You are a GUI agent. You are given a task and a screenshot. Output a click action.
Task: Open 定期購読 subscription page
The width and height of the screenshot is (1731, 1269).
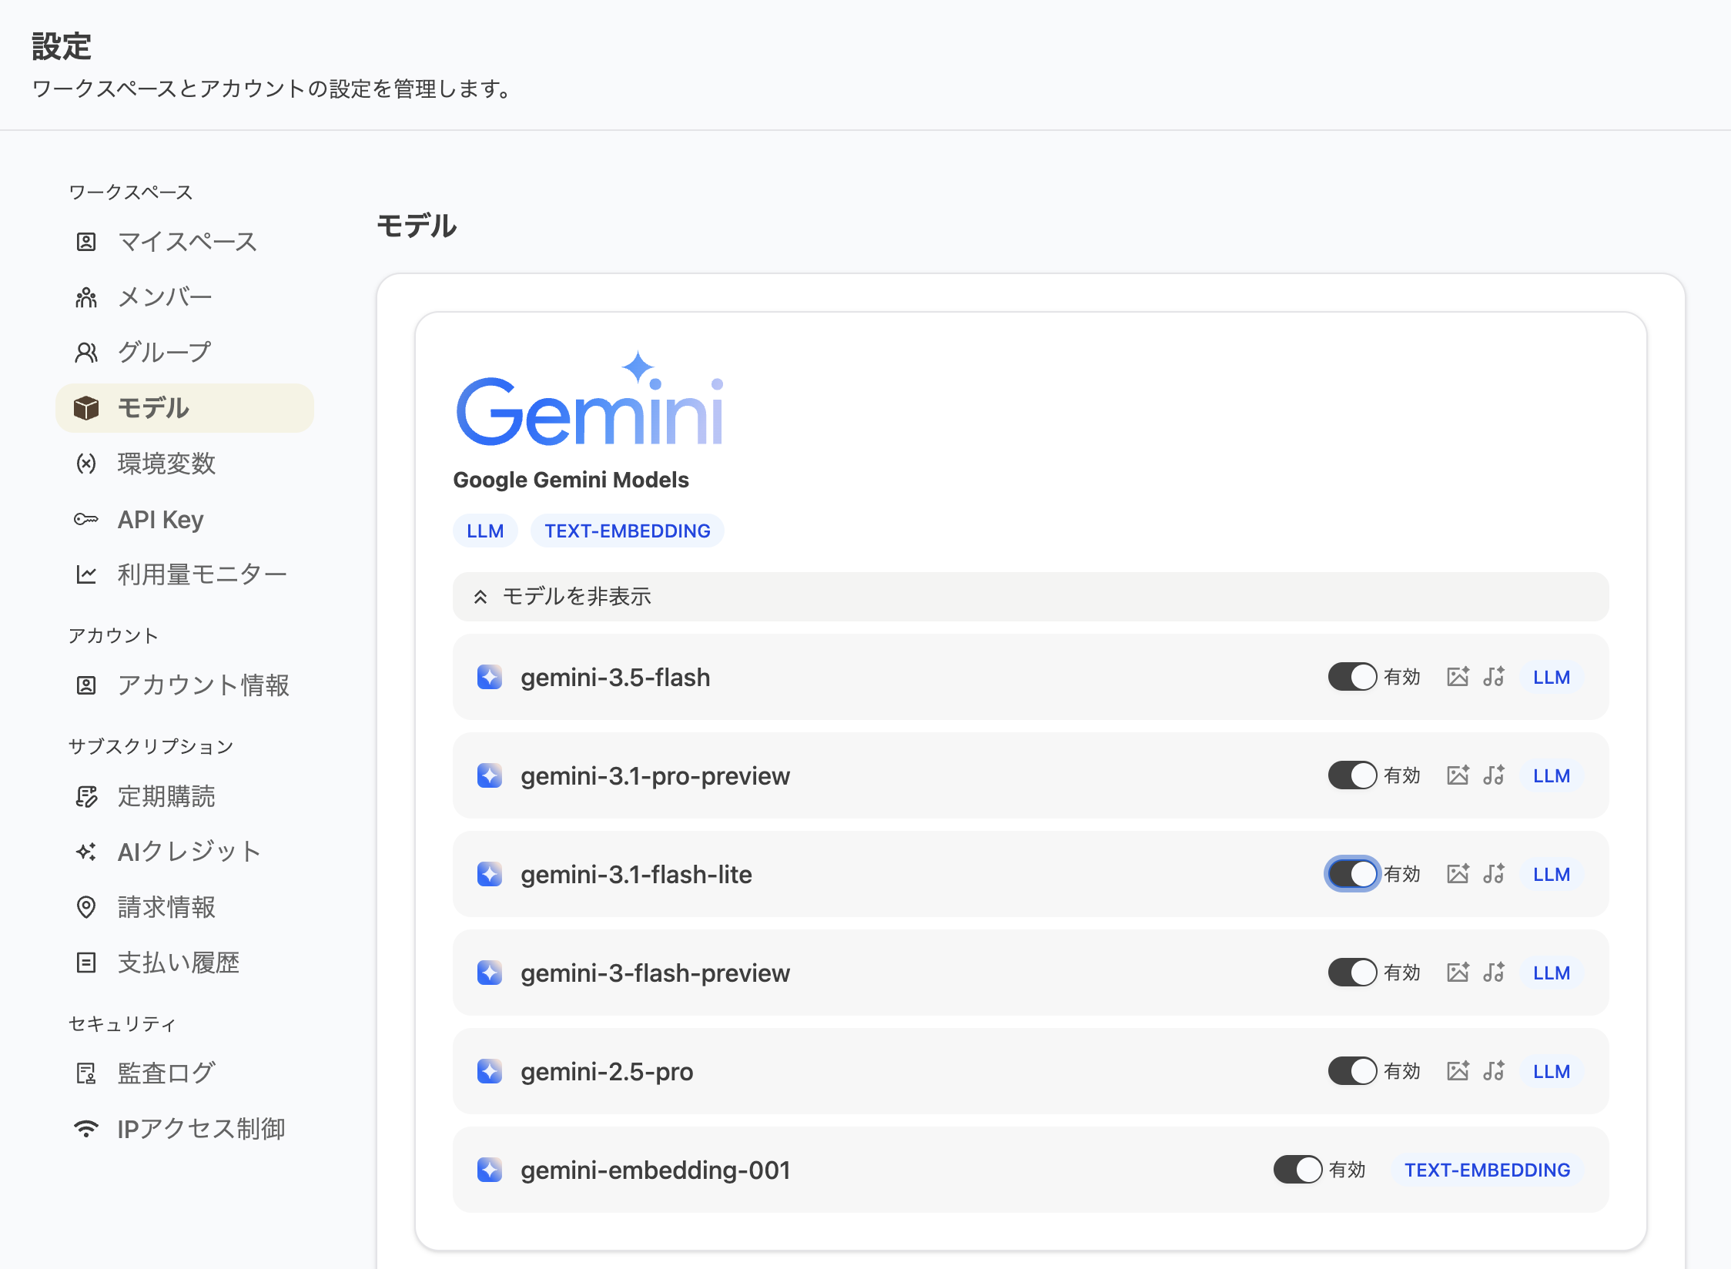(185, 796)
